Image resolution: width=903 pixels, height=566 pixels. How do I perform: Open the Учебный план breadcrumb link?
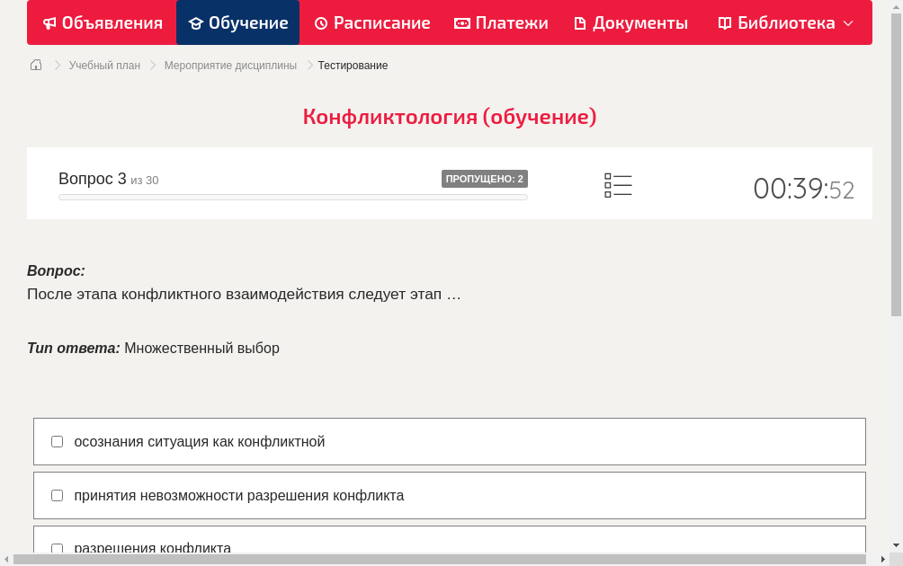pyautogui.click(x=103, y=65)
